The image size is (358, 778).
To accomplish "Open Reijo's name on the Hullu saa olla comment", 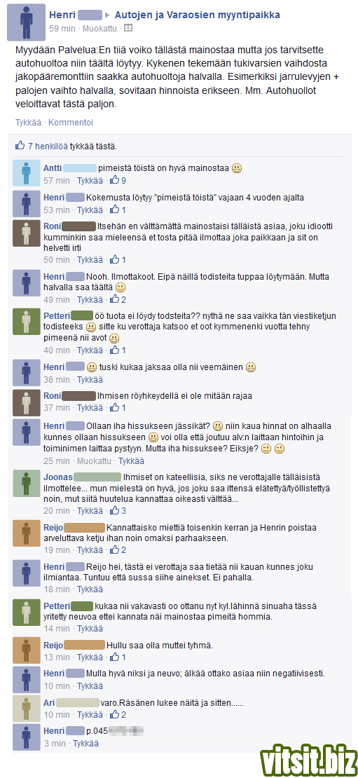I will (x=53, y=646).
